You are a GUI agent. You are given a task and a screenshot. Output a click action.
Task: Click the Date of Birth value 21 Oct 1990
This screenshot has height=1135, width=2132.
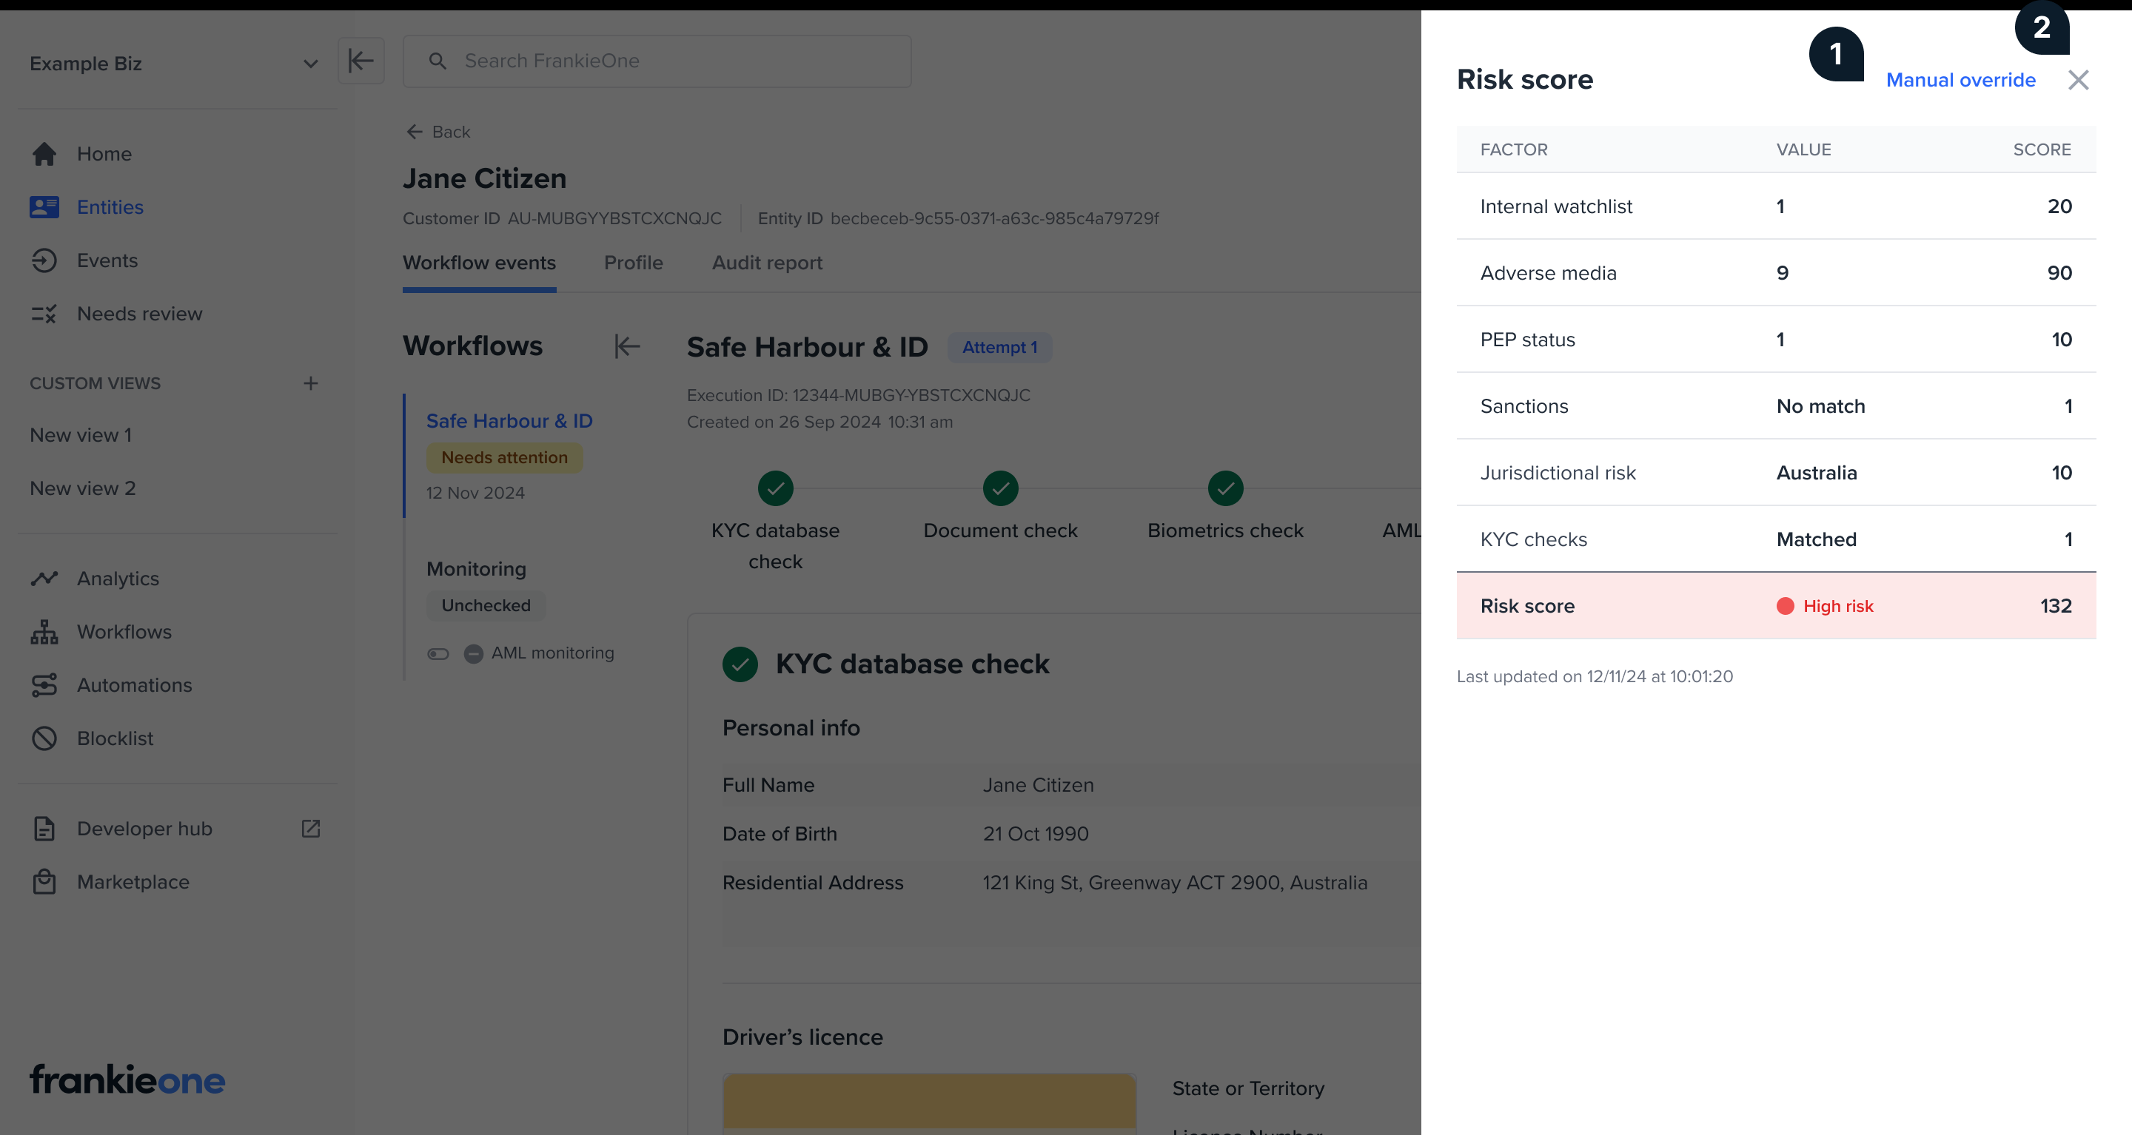(x=1036, y=834)
